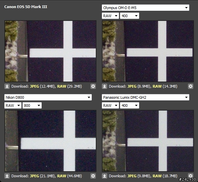Image resolution: width=198 pixels, height=182 pixels.
Task: Click the Nikon D800 comparison image
Action: pyautogui.click(x=50, y=141)
